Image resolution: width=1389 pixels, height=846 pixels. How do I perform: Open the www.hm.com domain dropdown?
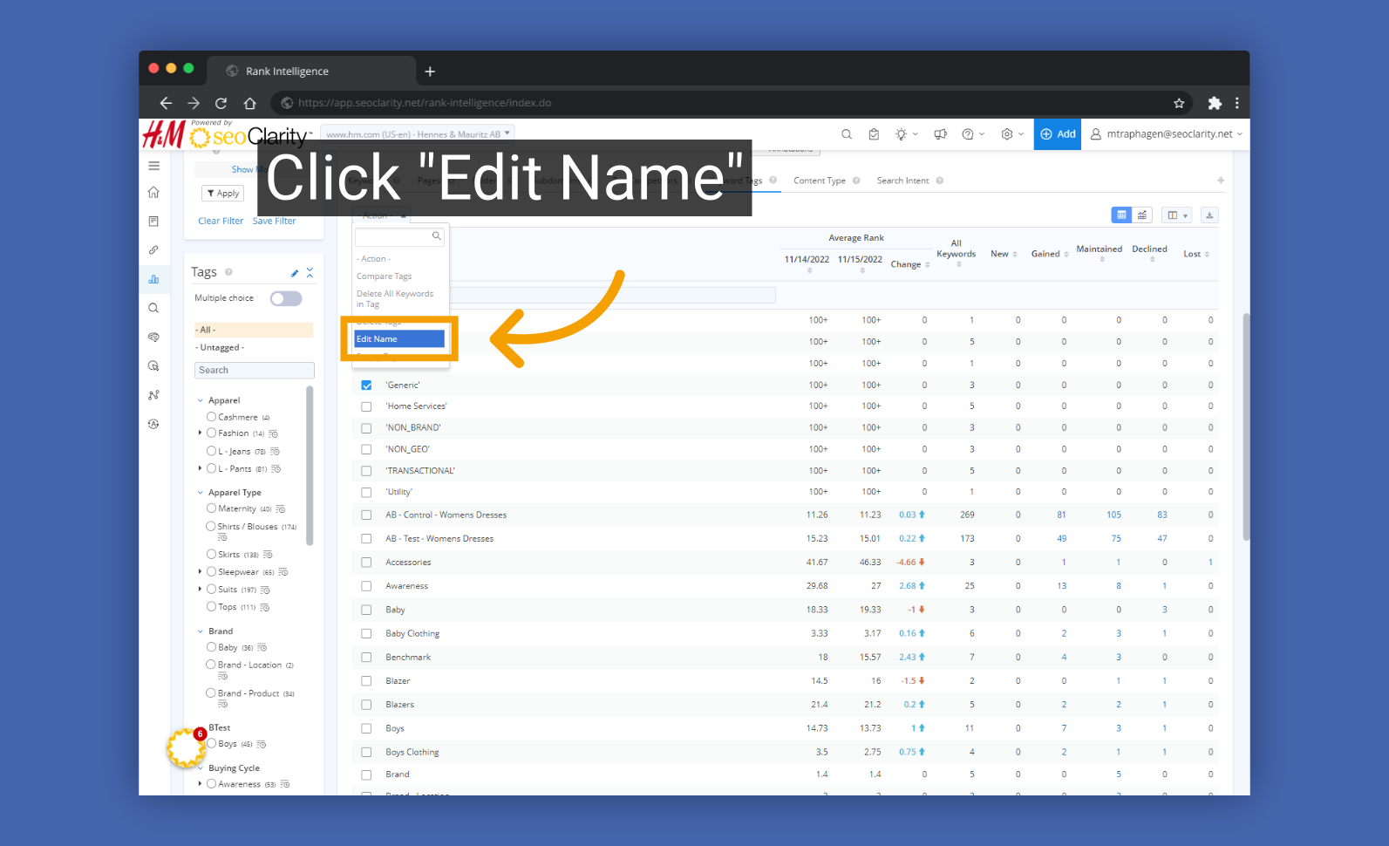(418, 134)
